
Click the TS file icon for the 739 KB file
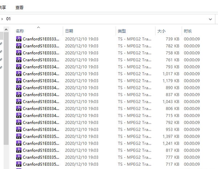[x=19, y=39]
